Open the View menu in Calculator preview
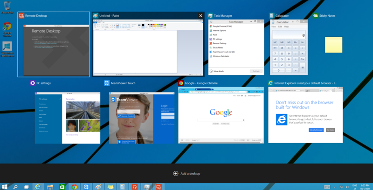 click(x=274, y=27)
